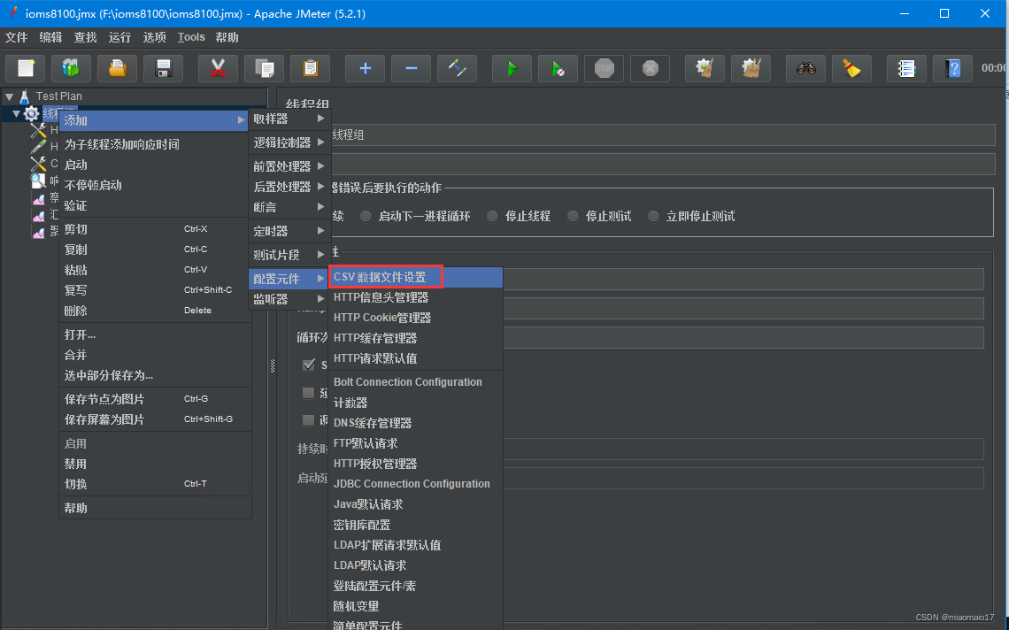Click 验证 in context menu
This screenshot has height=630, width=1009.
pos(154,206)
